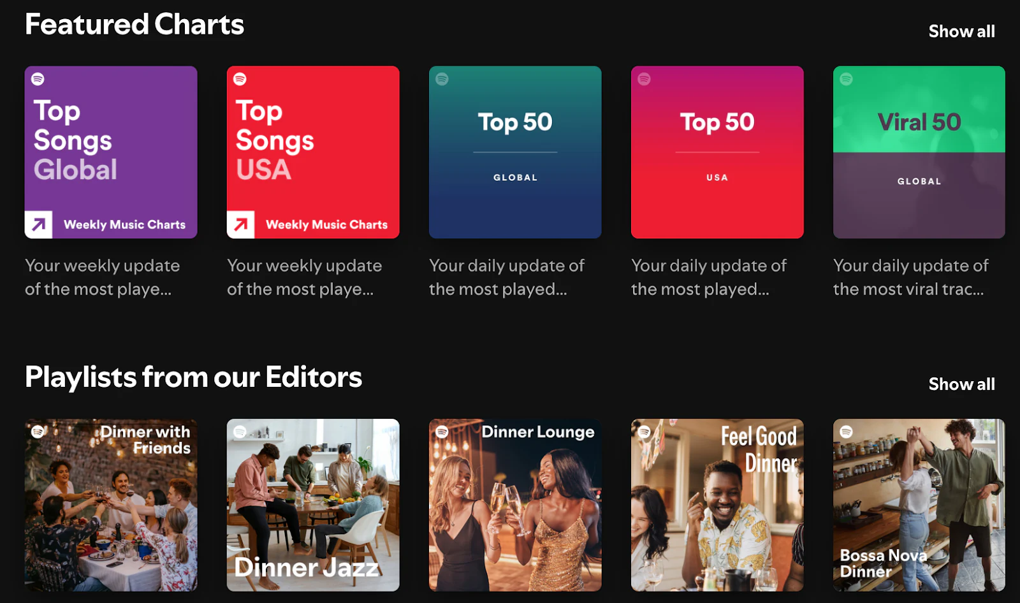Open the Top Songs USA chart cover
The height and width of the screenshot is (603, 1020).
(x=313, y=152)
